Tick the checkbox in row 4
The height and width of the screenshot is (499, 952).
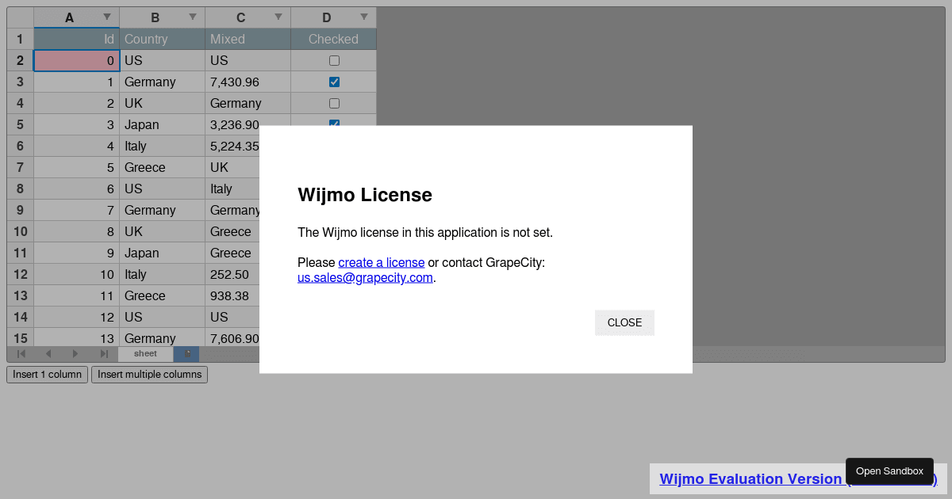[334, 104]
